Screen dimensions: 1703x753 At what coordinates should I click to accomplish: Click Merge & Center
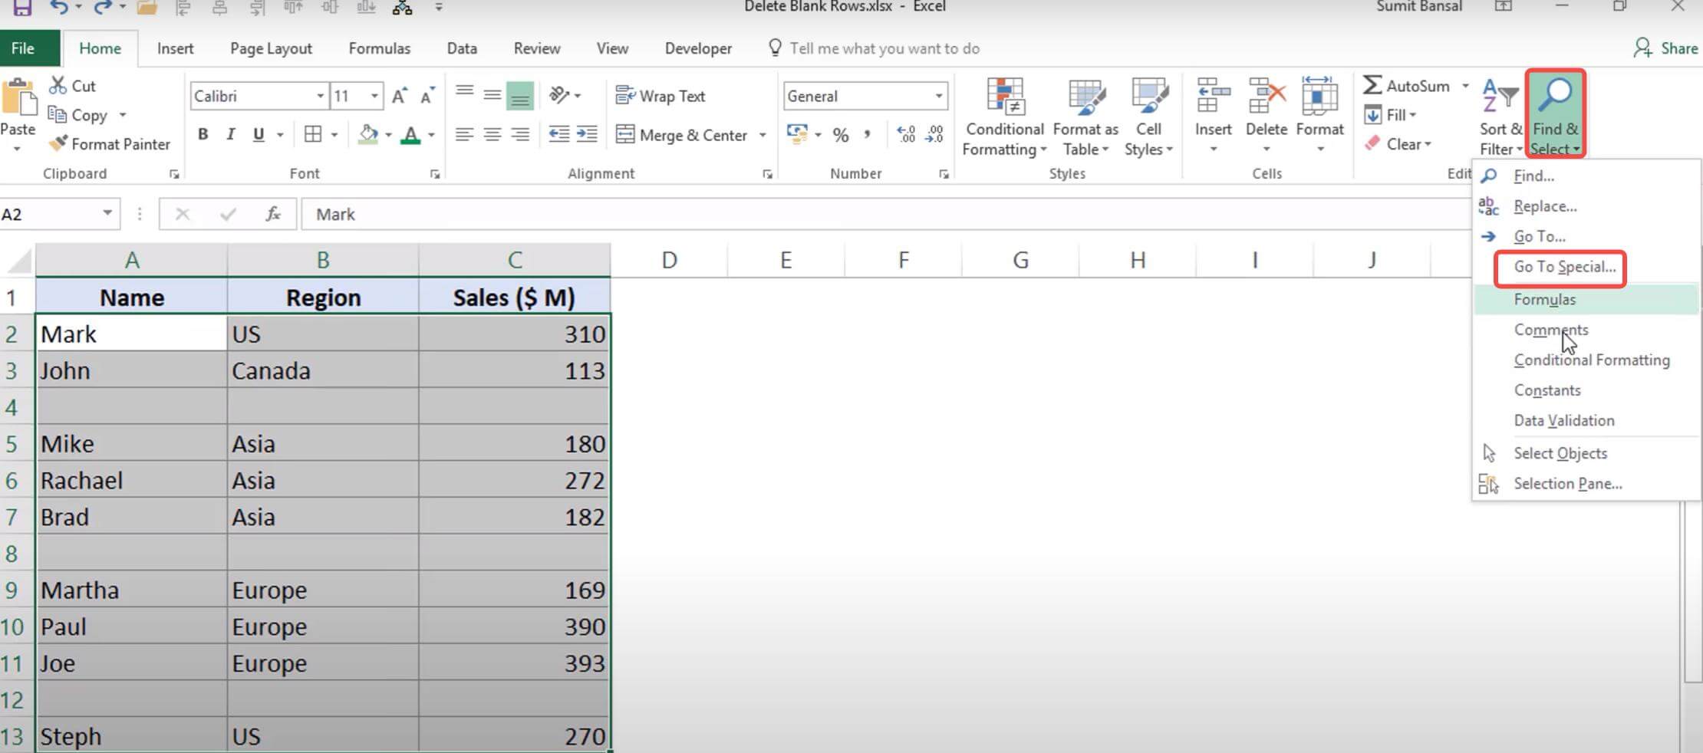[681, 135]
